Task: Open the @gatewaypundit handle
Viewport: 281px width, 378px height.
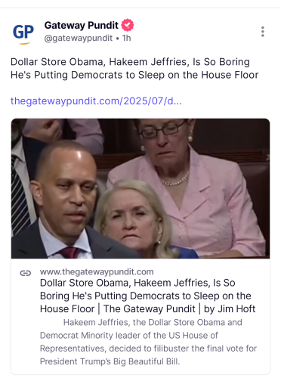Action: coord(79,39)
